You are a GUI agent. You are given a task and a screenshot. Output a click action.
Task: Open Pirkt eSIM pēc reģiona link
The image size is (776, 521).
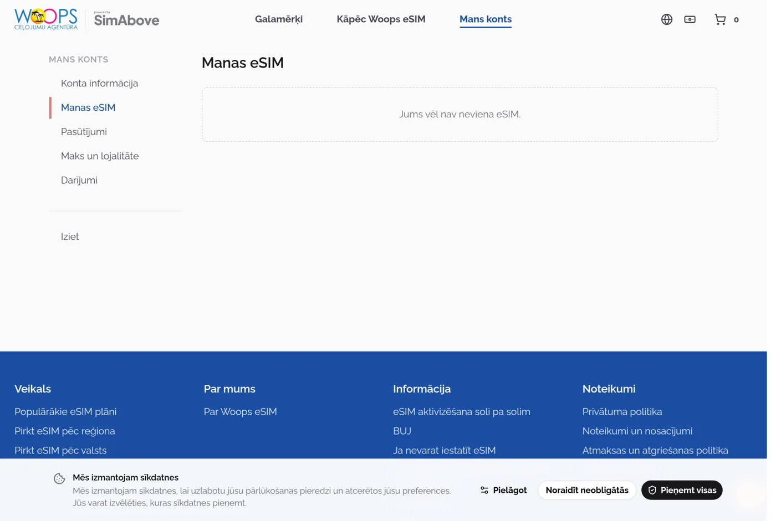(x=65, y=431)
